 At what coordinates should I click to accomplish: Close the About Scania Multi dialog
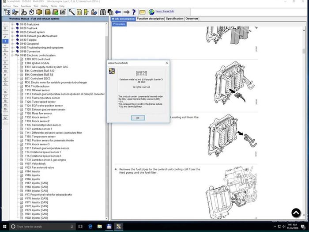click(167, 63)
